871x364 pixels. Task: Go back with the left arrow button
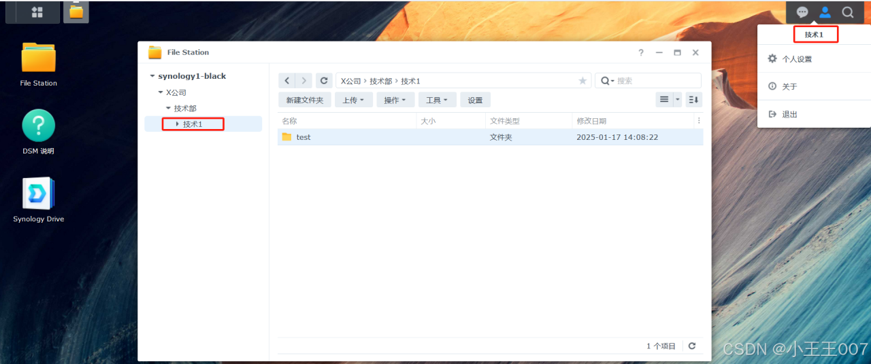(286, 81)
